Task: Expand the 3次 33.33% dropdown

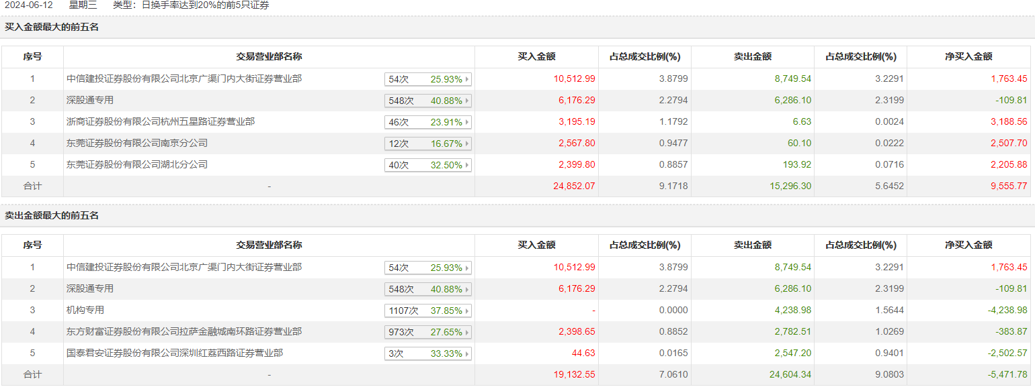Action: (x=427, y=353)
